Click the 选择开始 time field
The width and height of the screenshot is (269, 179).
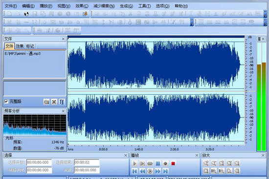(39, 162)
